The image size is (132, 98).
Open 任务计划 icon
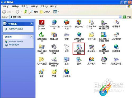pyautogui.click(x=91, y=36)
